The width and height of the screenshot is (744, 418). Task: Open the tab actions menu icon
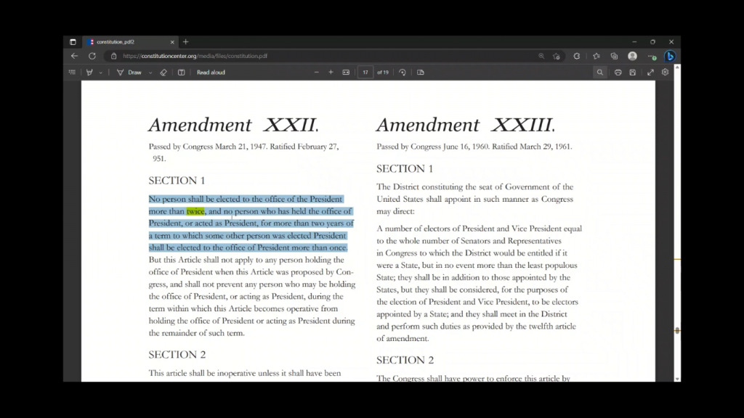pos(73,41)
